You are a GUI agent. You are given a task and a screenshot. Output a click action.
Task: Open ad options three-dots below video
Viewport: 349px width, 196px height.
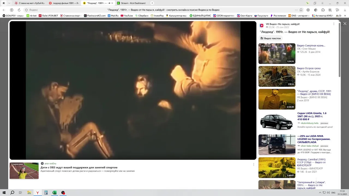coord(254,164)
